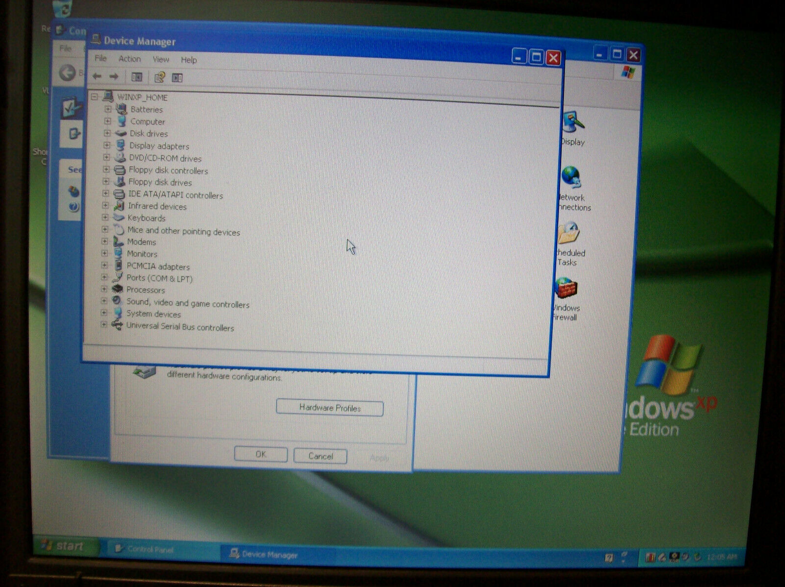The width and height of the screenshot is (785, 587).
Task: Open Windows Firewall icon in Control Panel
Action: point(566,289)
